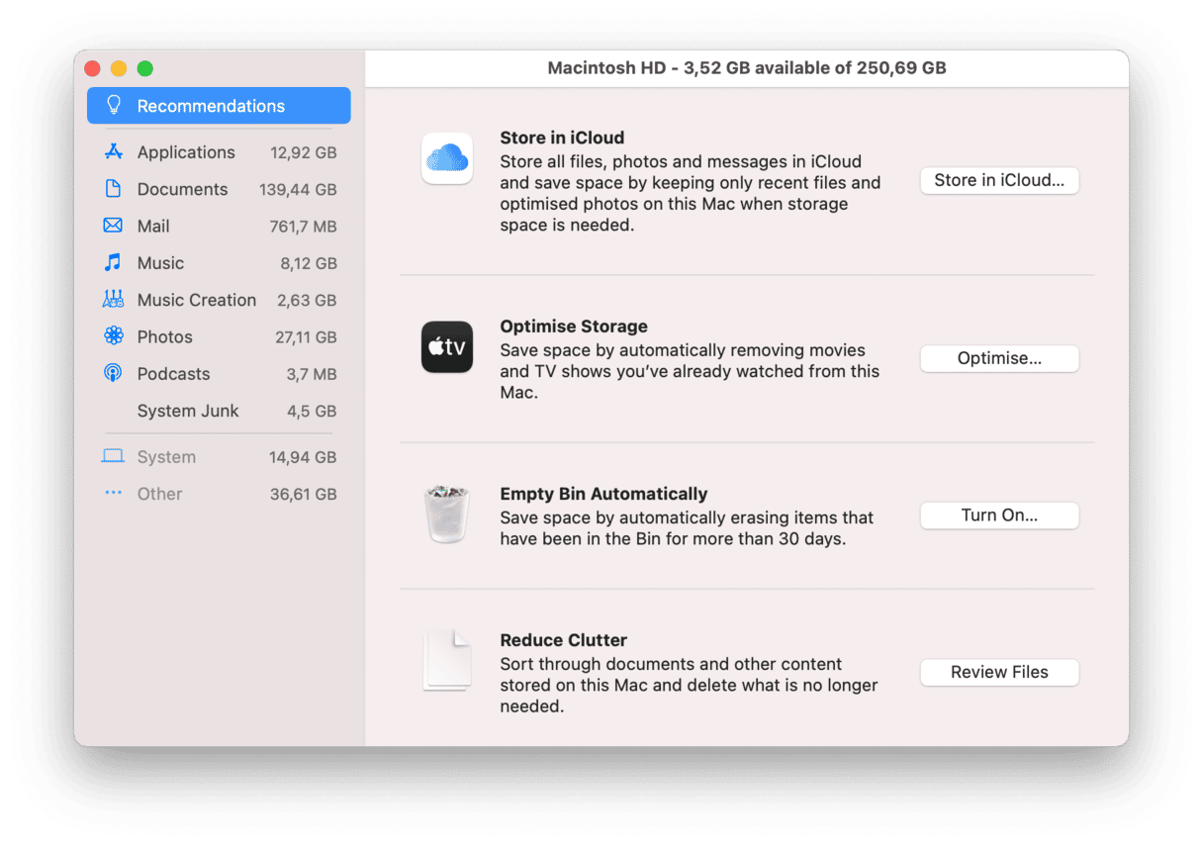Click the 139,44 GB documents size
Screen dimensions: 1203x844
298,189
